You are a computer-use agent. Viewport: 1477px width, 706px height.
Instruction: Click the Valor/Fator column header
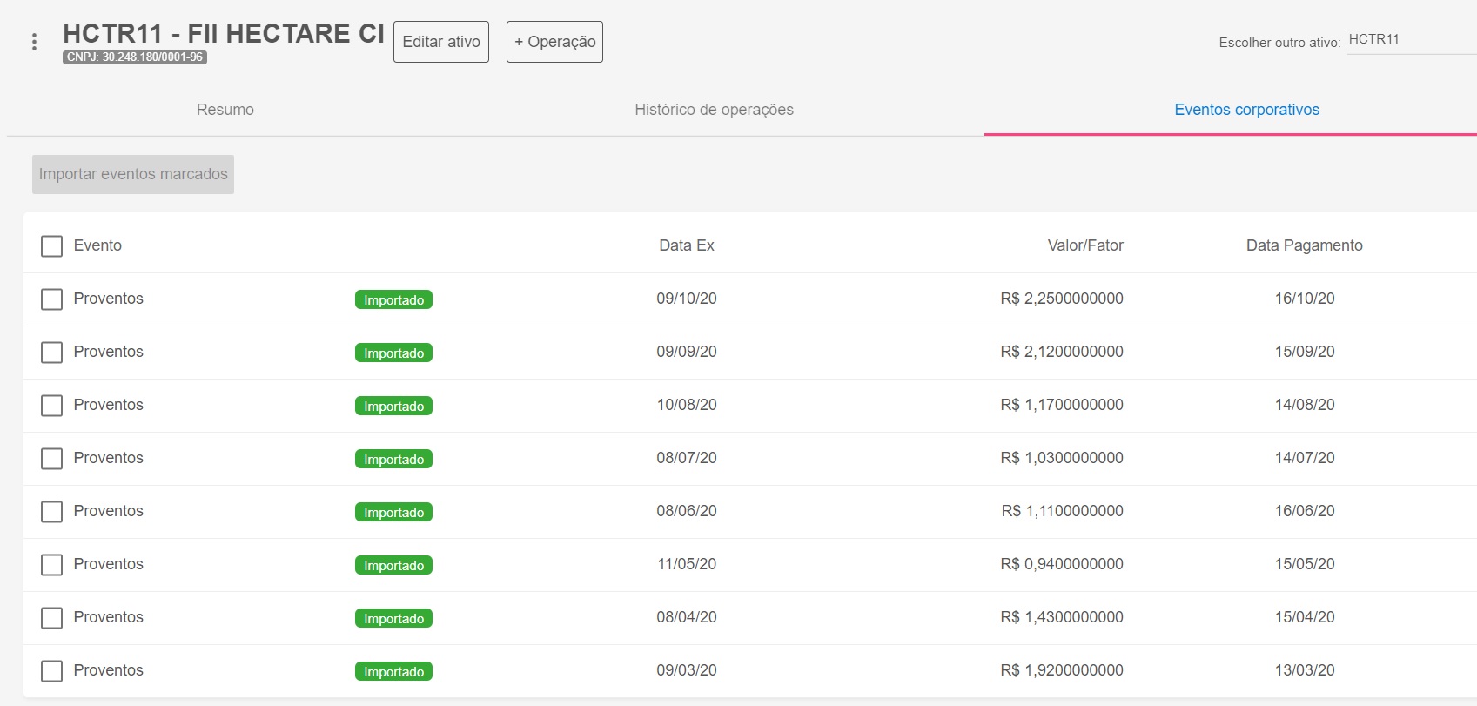tap(1085, 245)
